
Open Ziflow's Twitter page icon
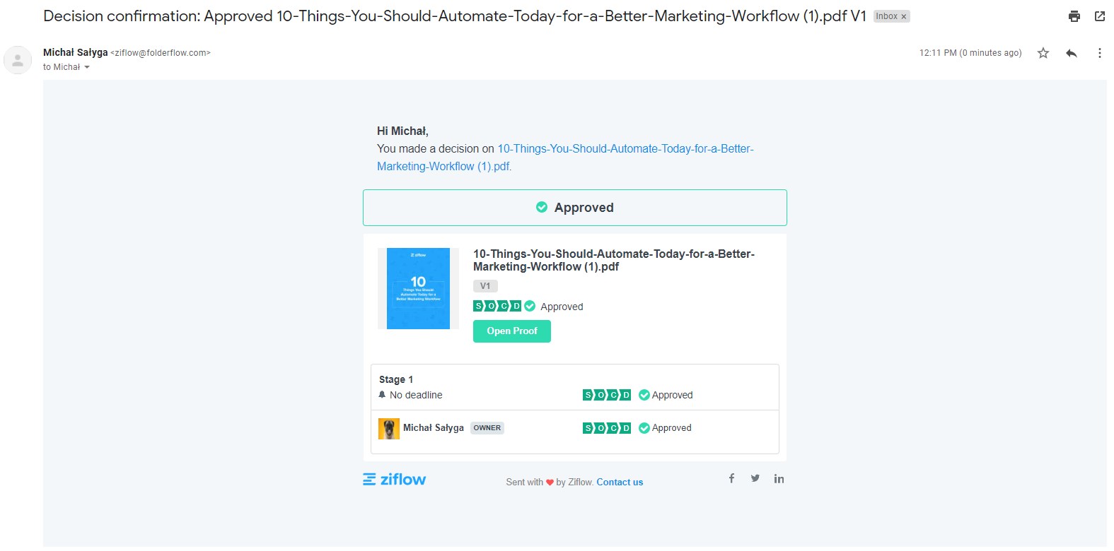755,478
